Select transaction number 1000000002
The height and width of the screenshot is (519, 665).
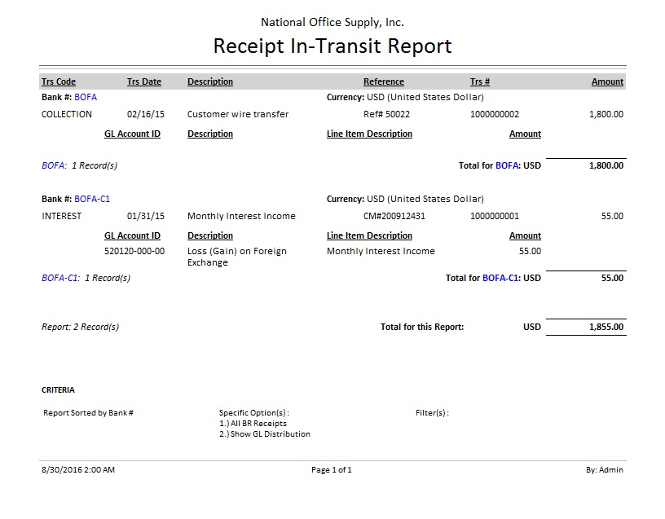click(x=495, y=114)
